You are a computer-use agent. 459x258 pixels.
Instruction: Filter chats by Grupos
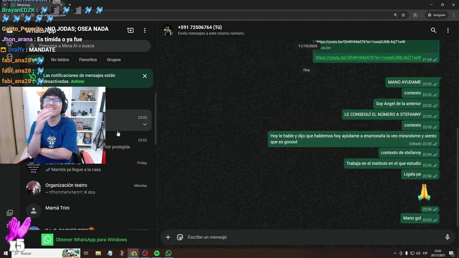point(114,59)
